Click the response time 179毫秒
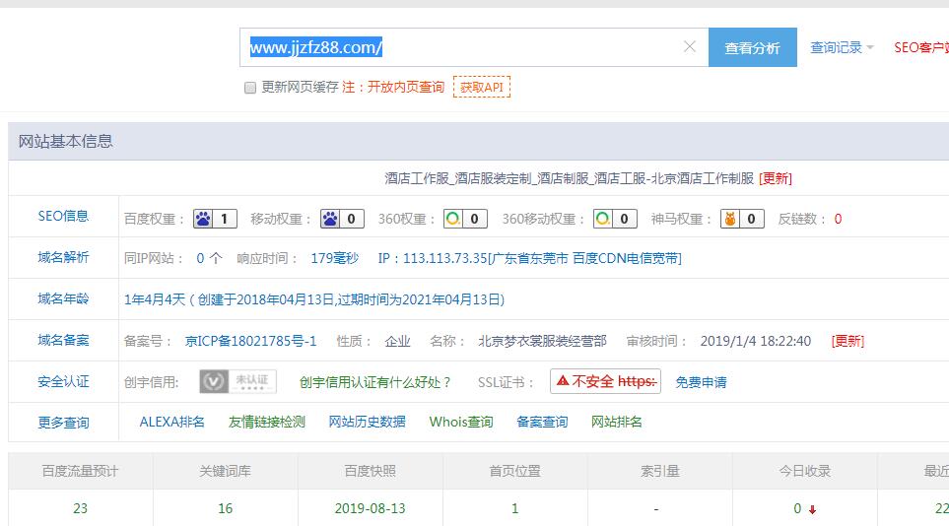949x526 pixels. pyautogui.click(x=335, y=258)
